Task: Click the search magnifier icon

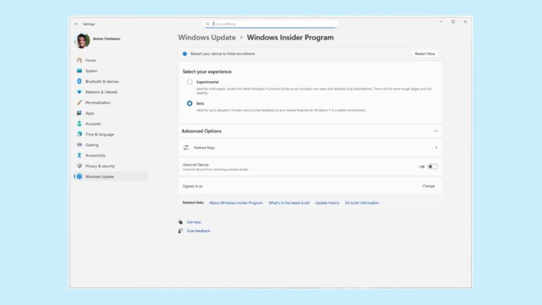Action: 207,24
